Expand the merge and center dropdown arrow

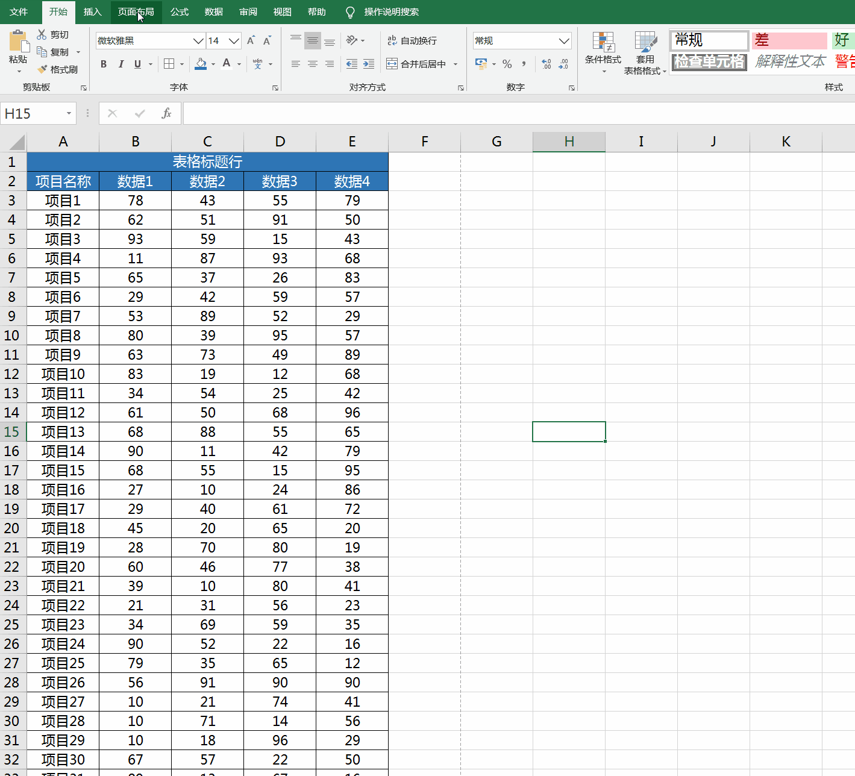(x=456, y=64)
